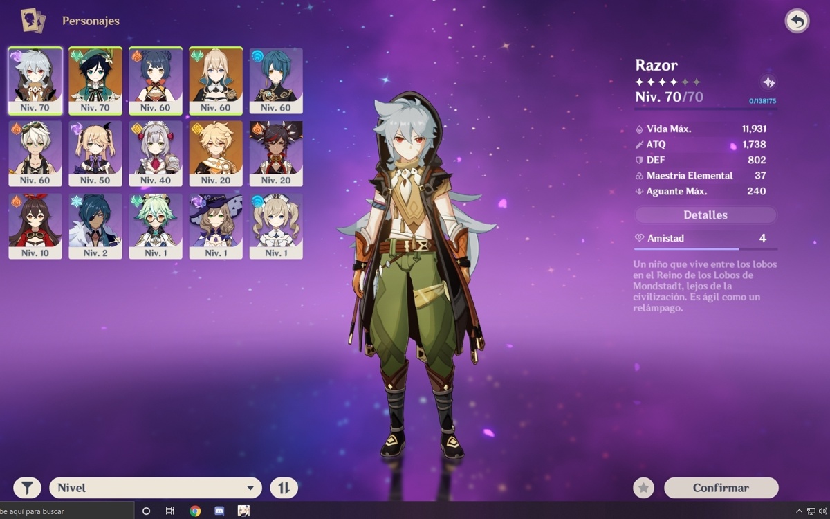Click the Windows search input field
Viewport: 830px width, 519px height.
[66, 511]
